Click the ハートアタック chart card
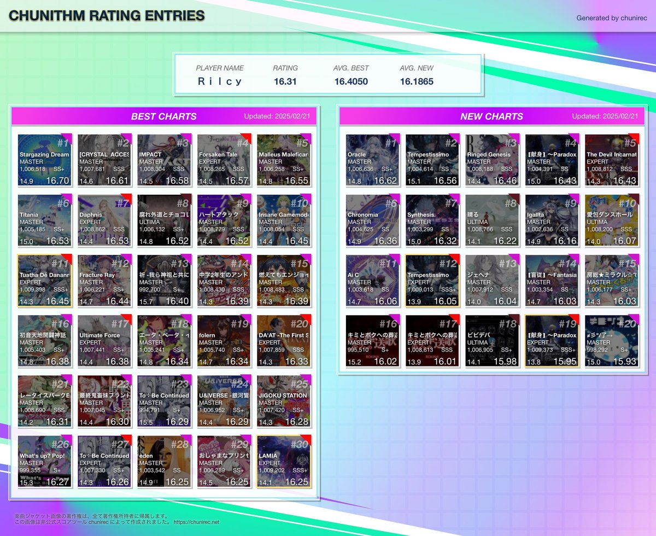This screenshot has width=656, height=536. [224, 220]
